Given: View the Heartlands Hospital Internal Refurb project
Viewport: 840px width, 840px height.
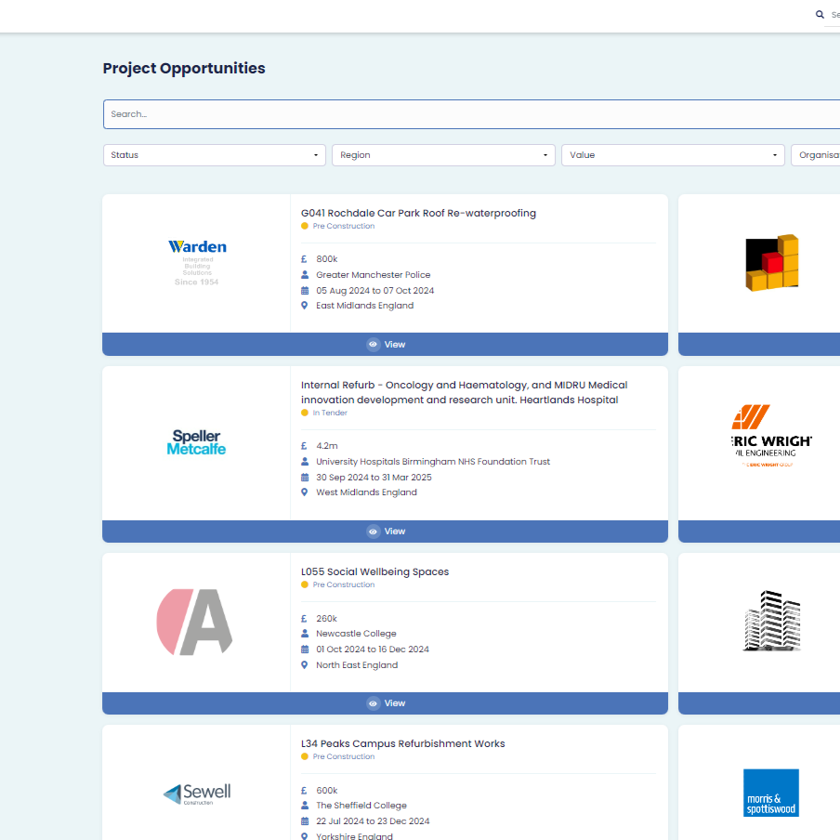Looking at the screenshot, I should pyautogui.click(x=386, y=531).
